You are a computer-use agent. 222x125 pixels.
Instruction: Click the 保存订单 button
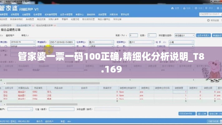coord(215,114)
